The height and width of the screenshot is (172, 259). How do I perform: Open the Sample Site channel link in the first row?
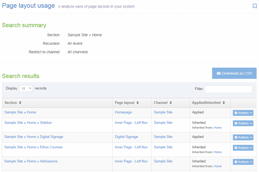pos(163,112)
